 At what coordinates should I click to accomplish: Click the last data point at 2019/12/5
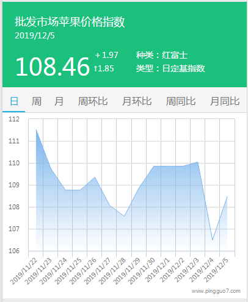click(x=227, y=197)
